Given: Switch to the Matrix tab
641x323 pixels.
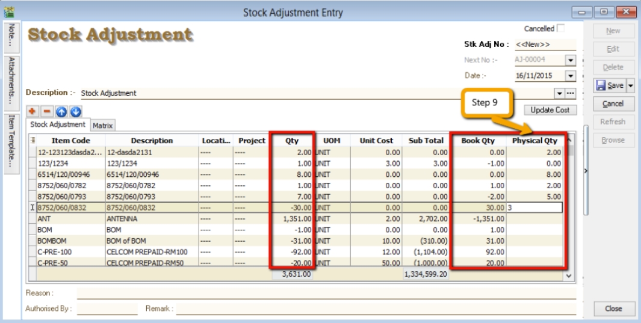Looking at the screenshot, I should tap(103, 125).
